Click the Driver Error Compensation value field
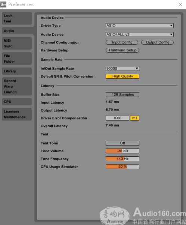186x225 pixels. [x=117, y=118]
